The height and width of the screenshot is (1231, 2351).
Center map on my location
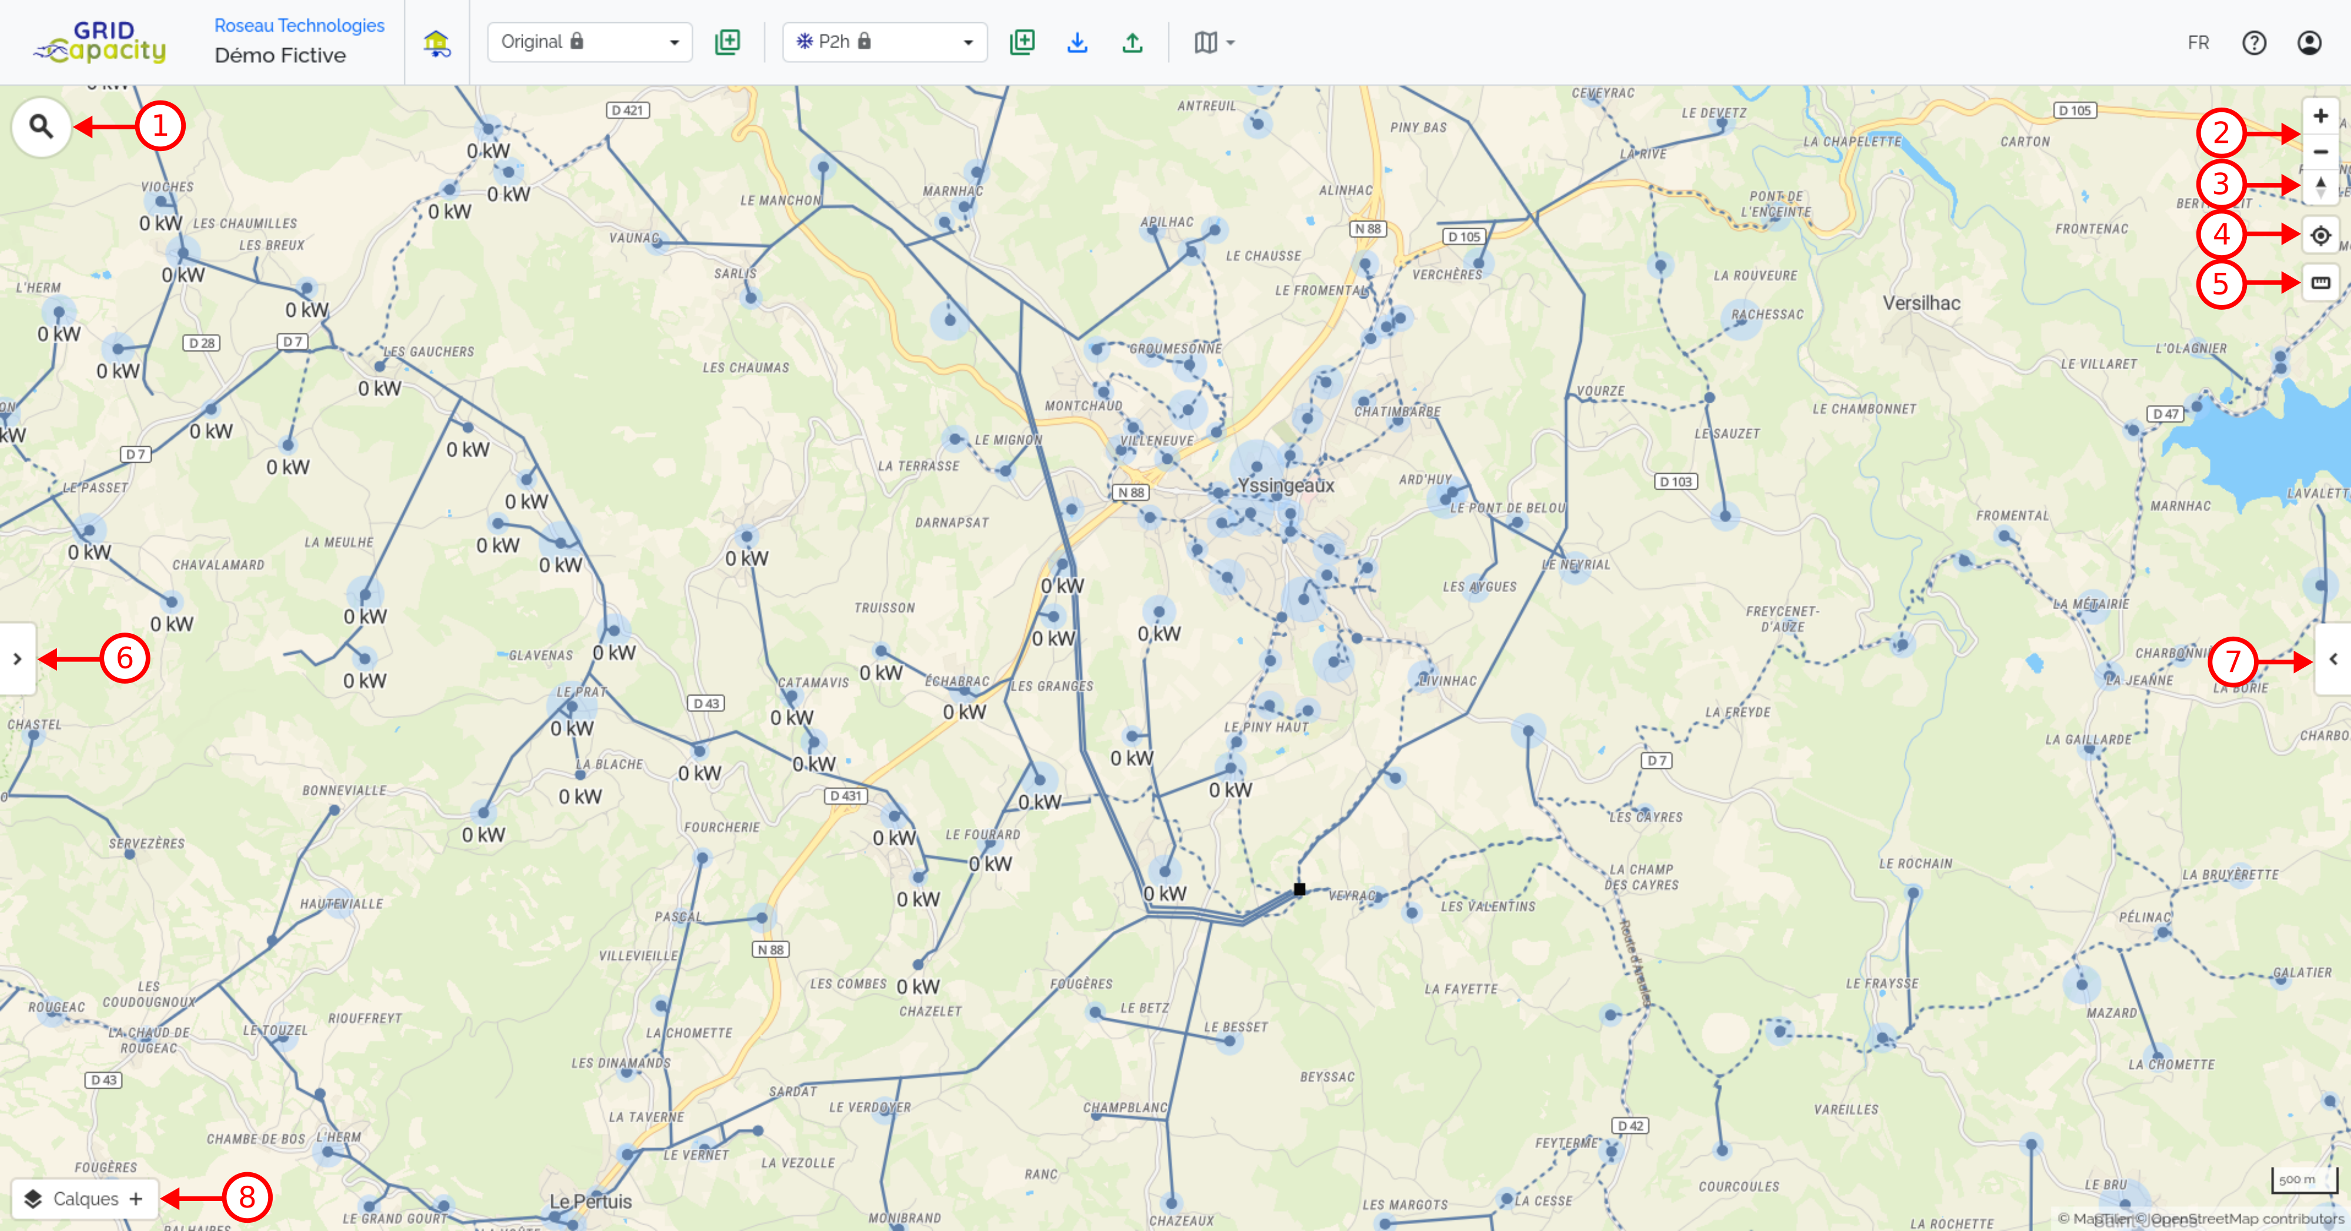click(2320, 235)
